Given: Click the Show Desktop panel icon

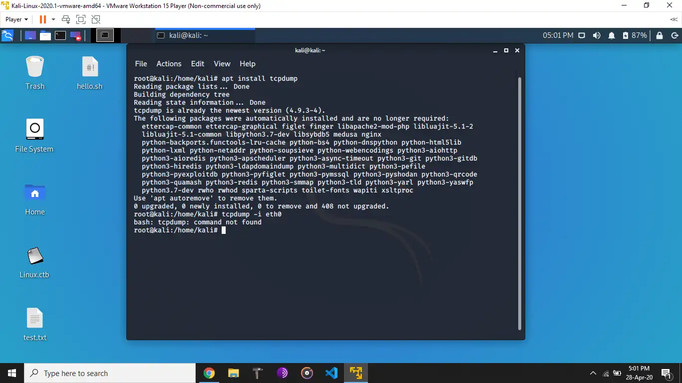Looking at the screenshot, I should pos(30,35).
